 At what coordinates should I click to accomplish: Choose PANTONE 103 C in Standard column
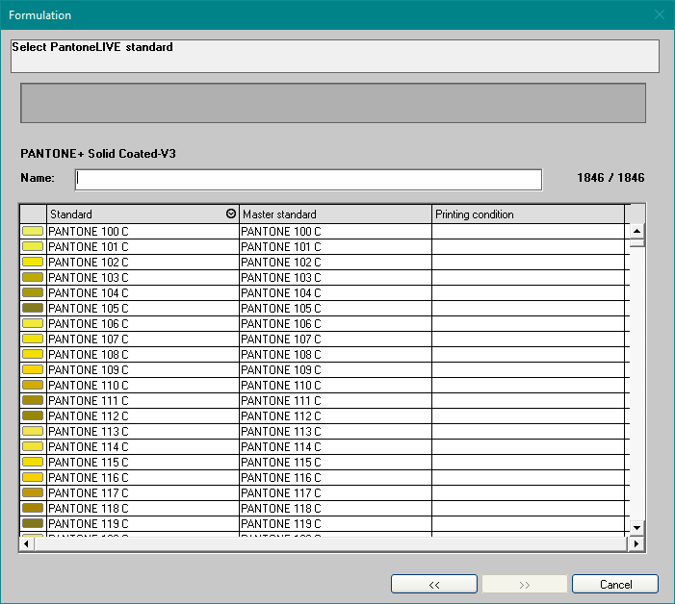point(143,278)
